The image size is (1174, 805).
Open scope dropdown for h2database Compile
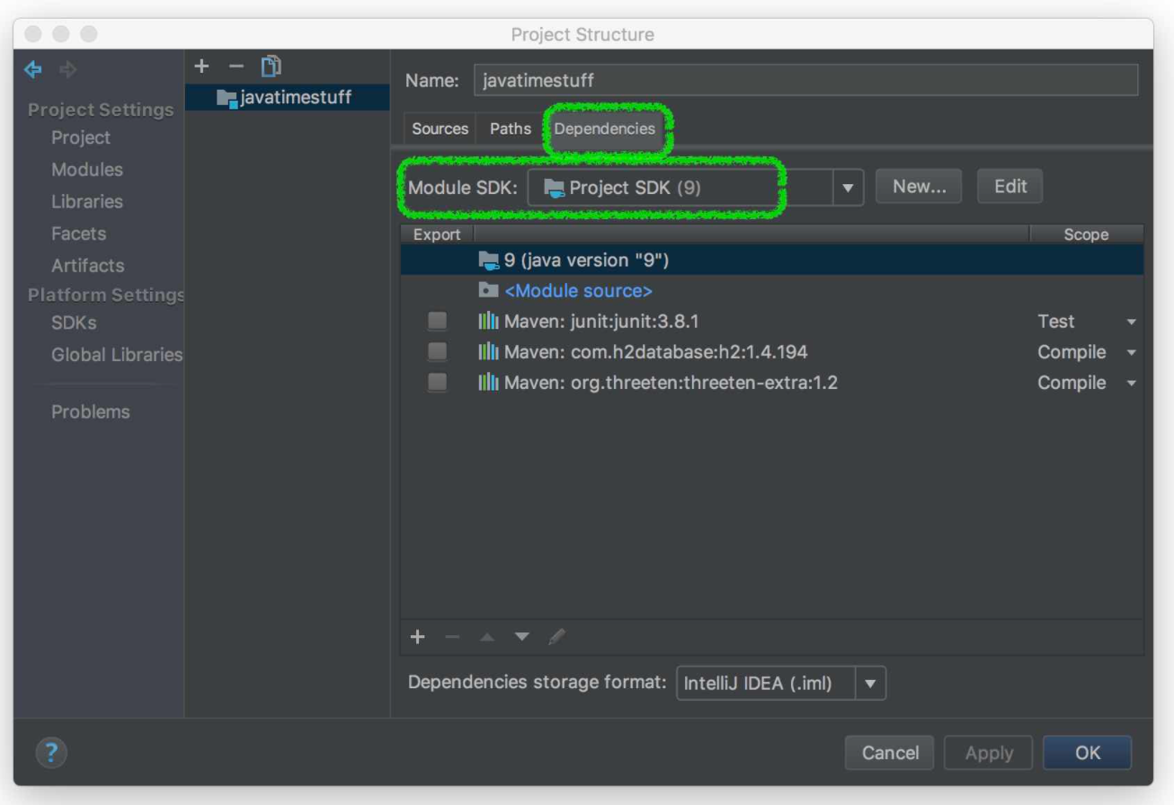point(1131,353)
